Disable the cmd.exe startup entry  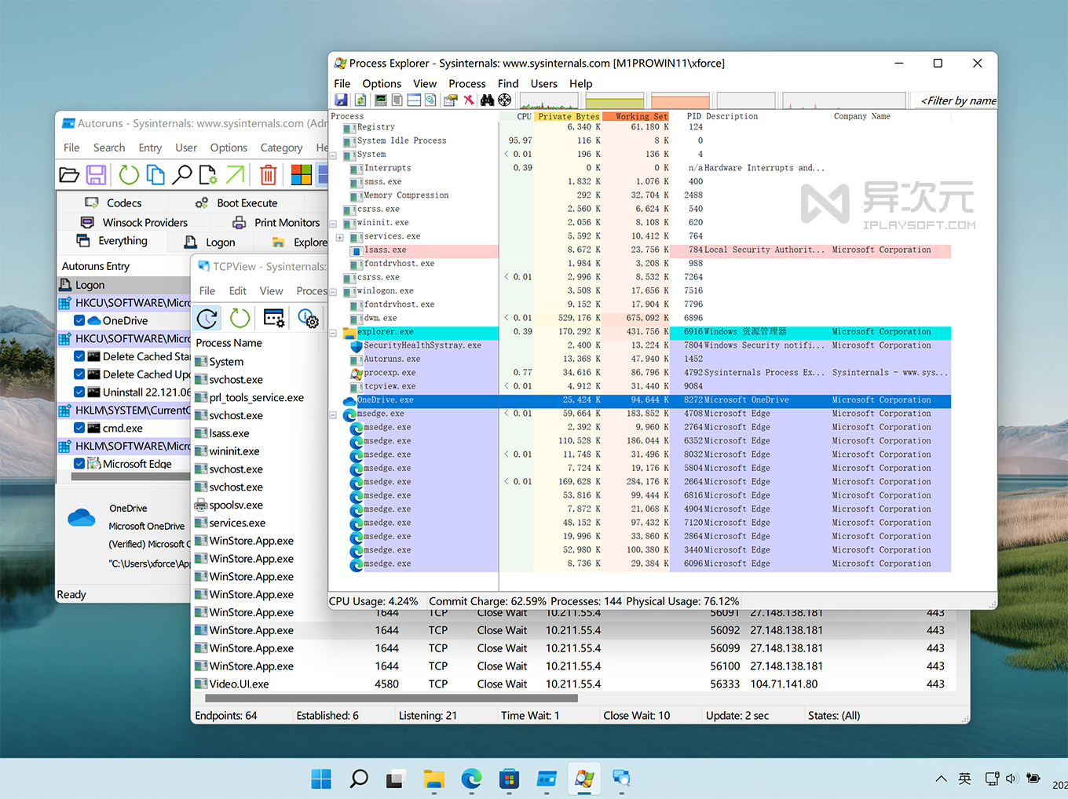coord(79,428)
